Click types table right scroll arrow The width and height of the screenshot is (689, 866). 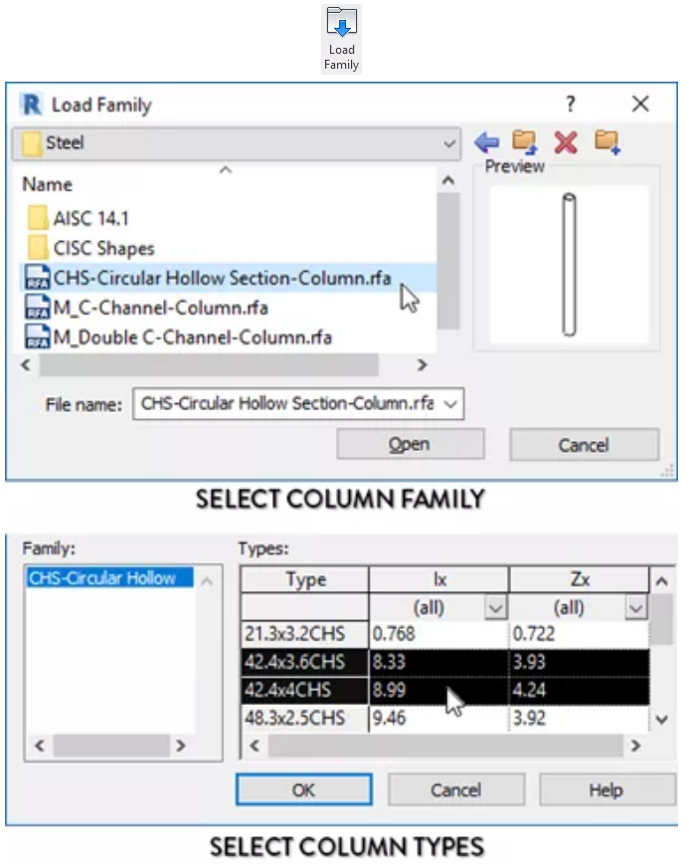[636, 747]
